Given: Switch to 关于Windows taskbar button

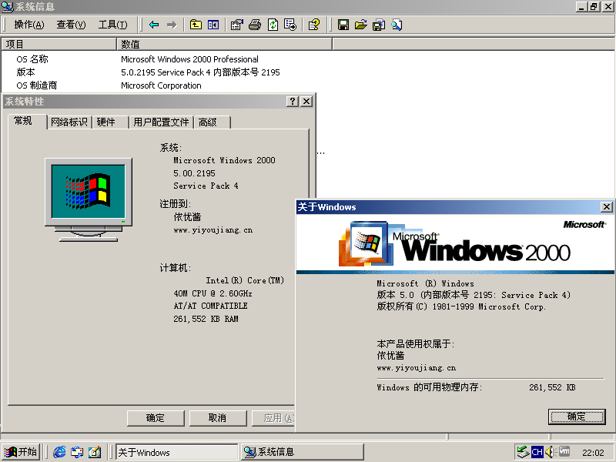Looking at the screenshot, I should (x=177, y=452).
